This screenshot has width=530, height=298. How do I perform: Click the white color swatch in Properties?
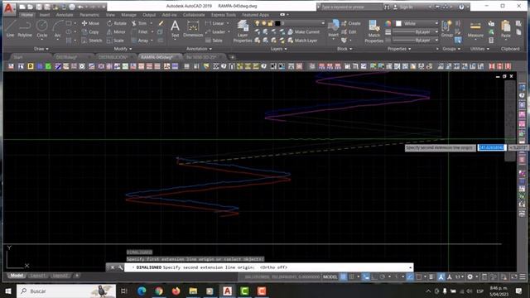[x=399, y=23]
